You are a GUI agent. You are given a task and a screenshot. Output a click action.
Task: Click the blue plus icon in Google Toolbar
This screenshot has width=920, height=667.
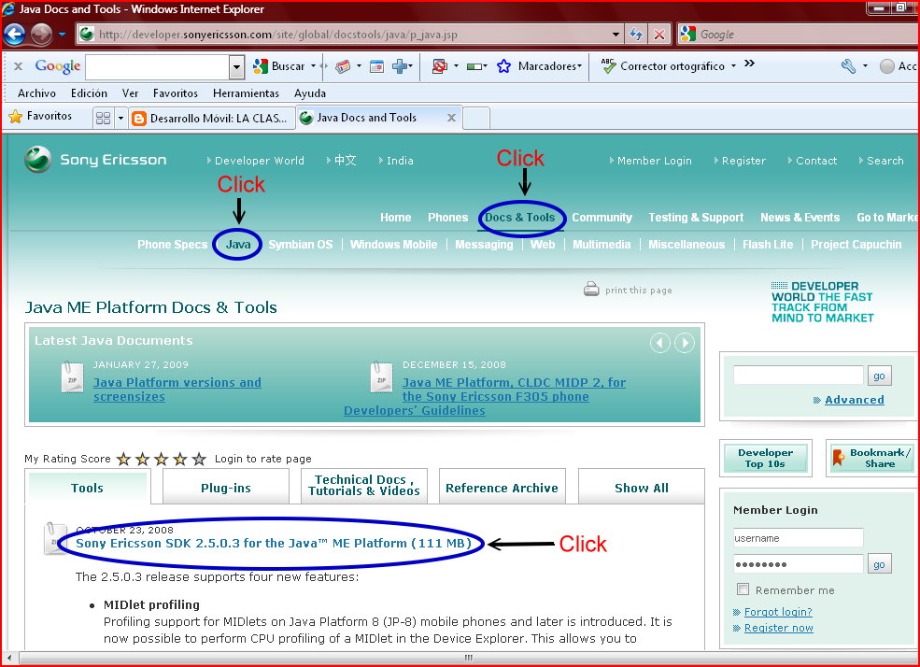[x=400, y=66]
